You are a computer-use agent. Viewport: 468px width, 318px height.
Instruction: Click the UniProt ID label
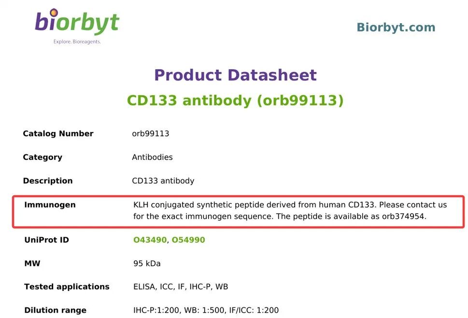pos(46,240)
